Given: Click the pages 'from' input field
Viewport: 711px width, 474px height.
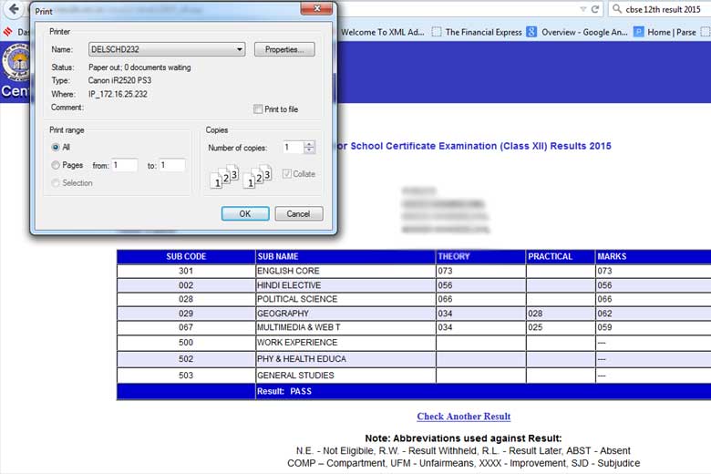Looking at the screenshot, I should point(124,165).
